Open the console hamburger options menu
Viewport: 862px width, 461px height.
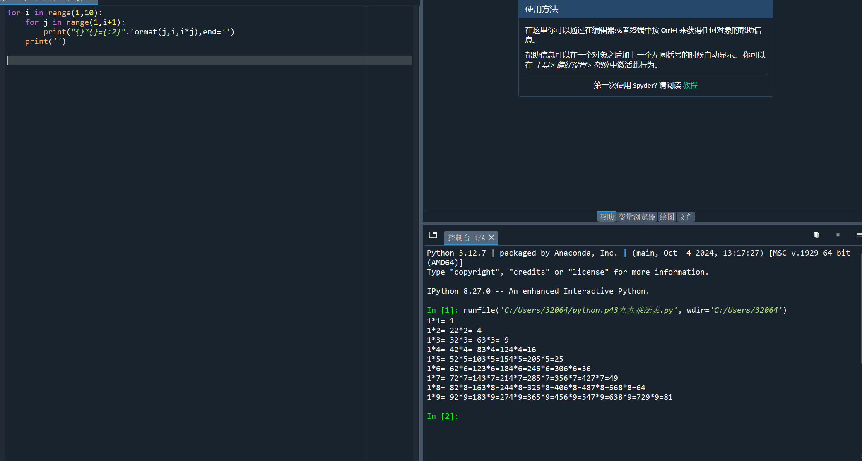tap(859, 235)
